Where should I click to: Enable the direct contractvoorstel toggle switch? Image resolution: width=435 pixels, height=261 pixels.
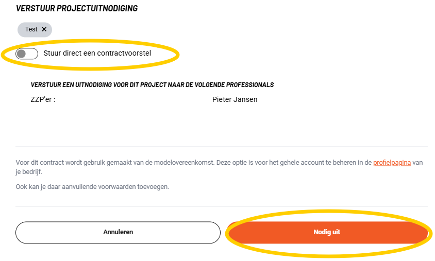27,54
